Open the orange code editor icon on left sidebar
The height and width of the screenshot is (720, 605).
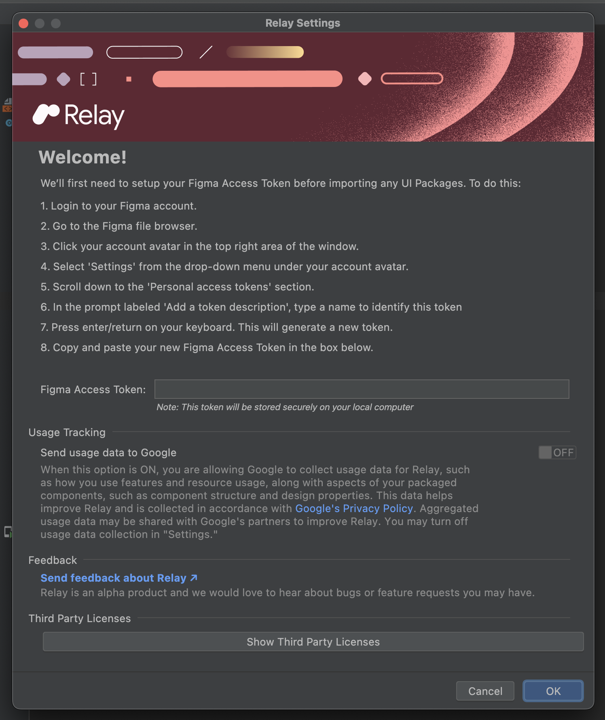click(7, 108)
